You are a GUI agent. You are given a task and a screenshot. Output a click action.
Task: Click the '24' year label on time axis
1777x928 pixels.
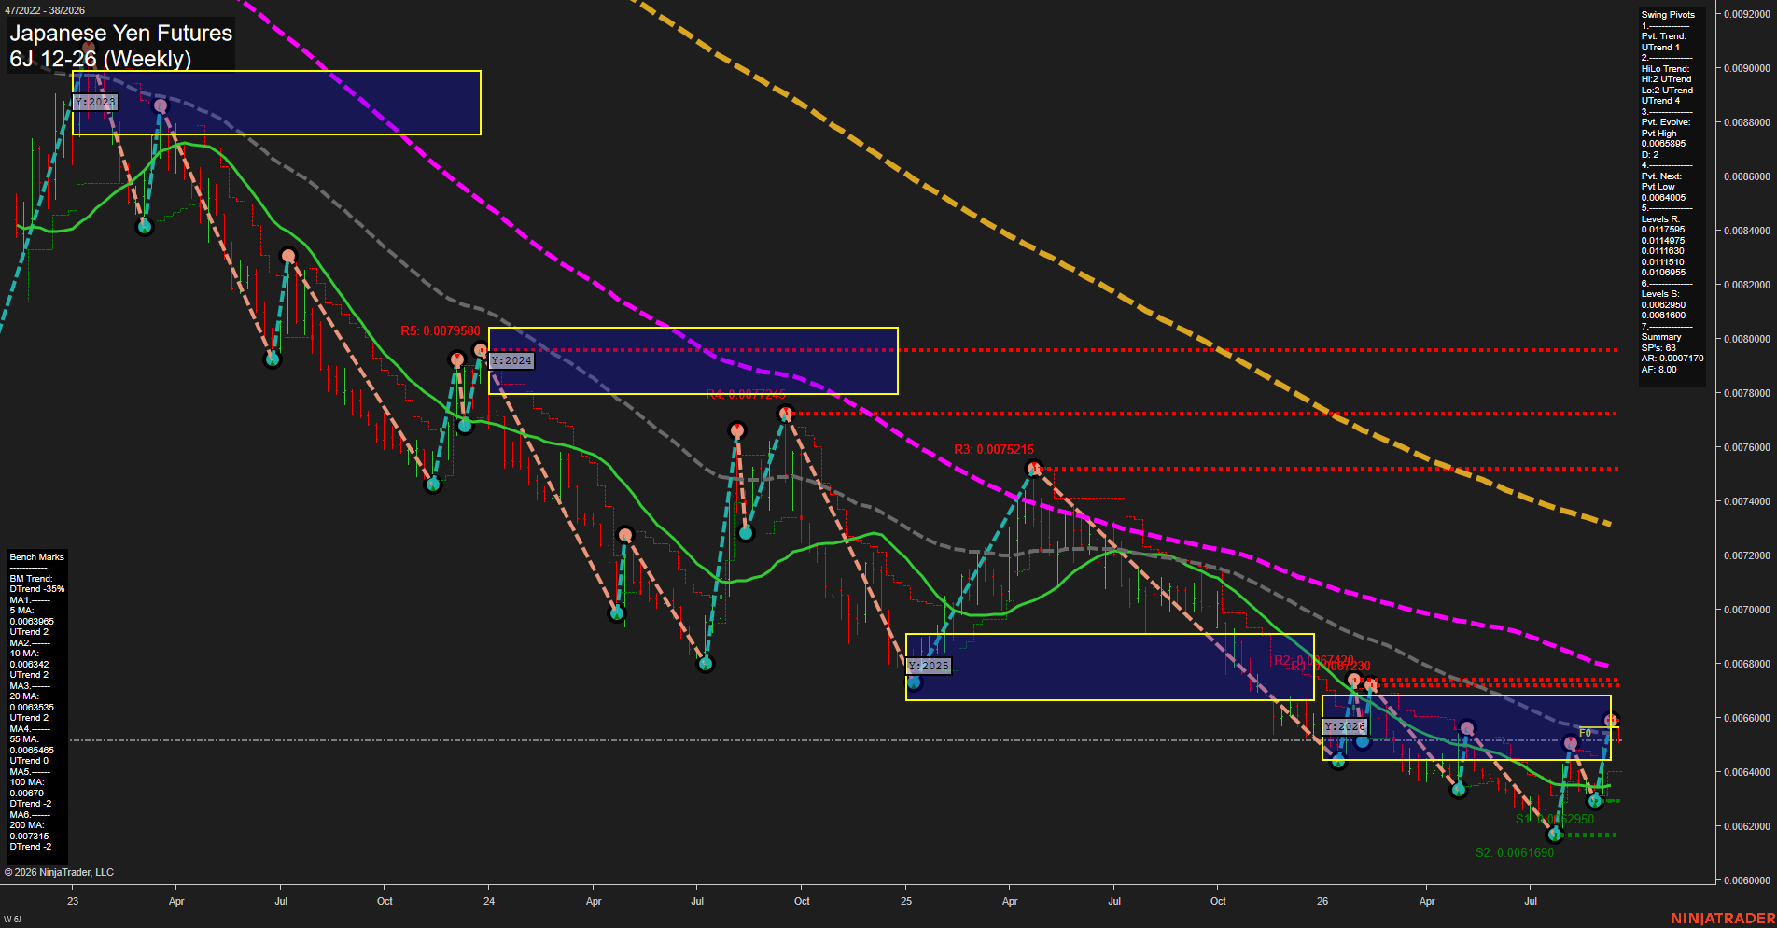489,901
